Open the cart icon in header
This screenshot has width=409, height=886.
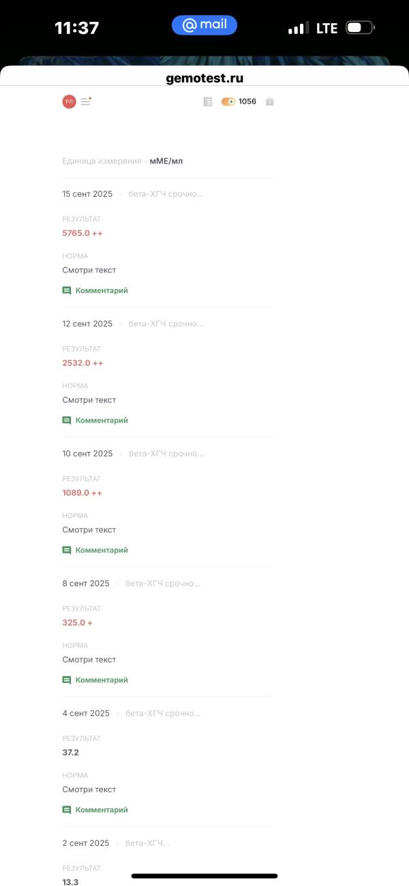270,102
